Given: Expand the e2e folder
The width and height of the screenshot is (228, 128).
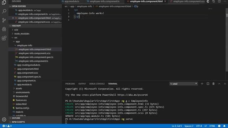Looking at the screenshot, I should [35, 30].
